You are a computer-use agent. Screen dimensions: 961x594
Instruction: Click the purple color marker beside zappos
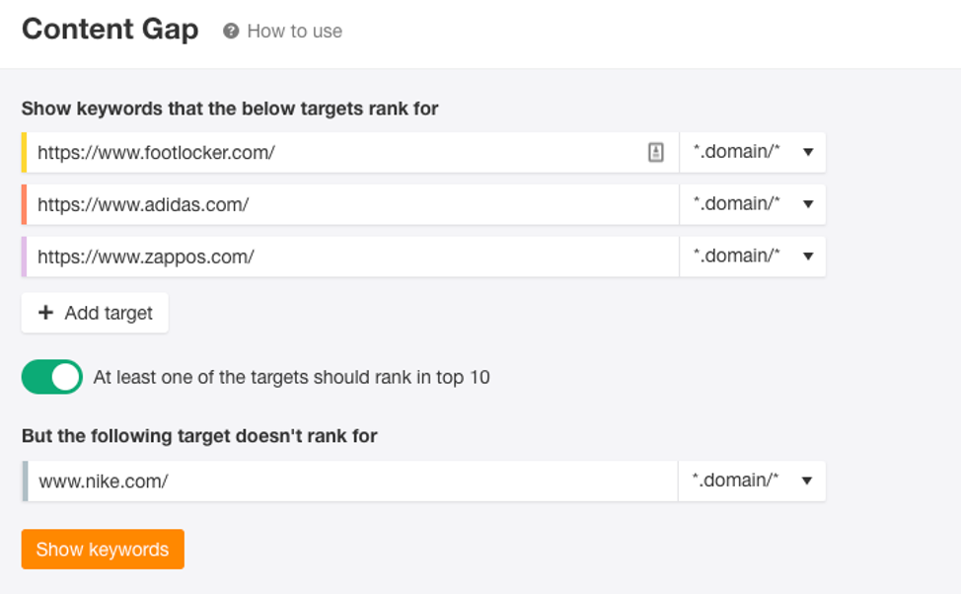[24, 257]
